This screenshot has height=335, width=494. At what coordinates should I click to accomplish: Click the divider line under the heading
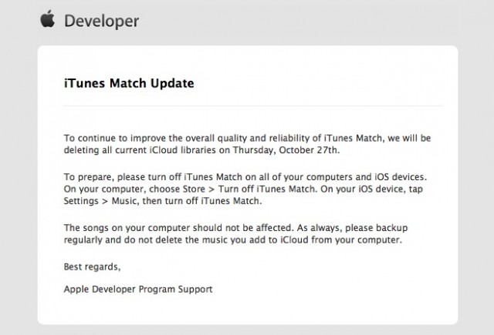click(247, 106)
